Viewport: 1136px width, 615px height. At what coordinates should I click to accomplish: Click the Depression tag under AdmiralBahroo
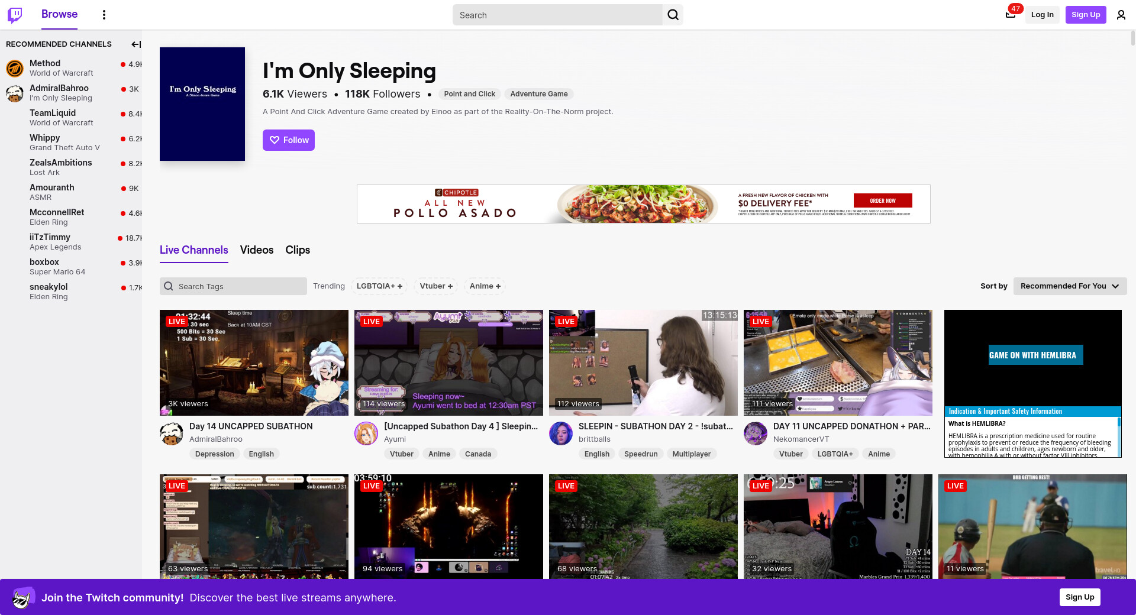tap(215, 454)
